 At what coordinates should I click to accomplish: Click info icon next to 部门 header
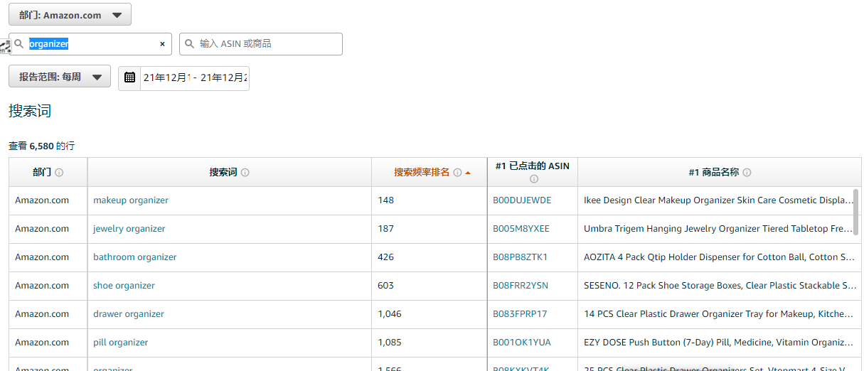59,173
